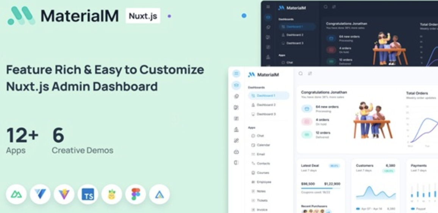Screen dimensions: 438x213
Task: Select highlighted first rail icon in dark dashboard
Action: (x=268, y=17)
